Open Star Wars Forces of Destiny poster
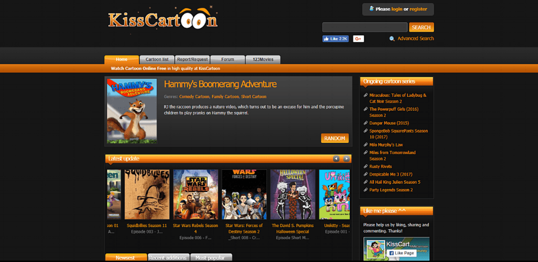The image size is (538, 262). tap(244, 194)
